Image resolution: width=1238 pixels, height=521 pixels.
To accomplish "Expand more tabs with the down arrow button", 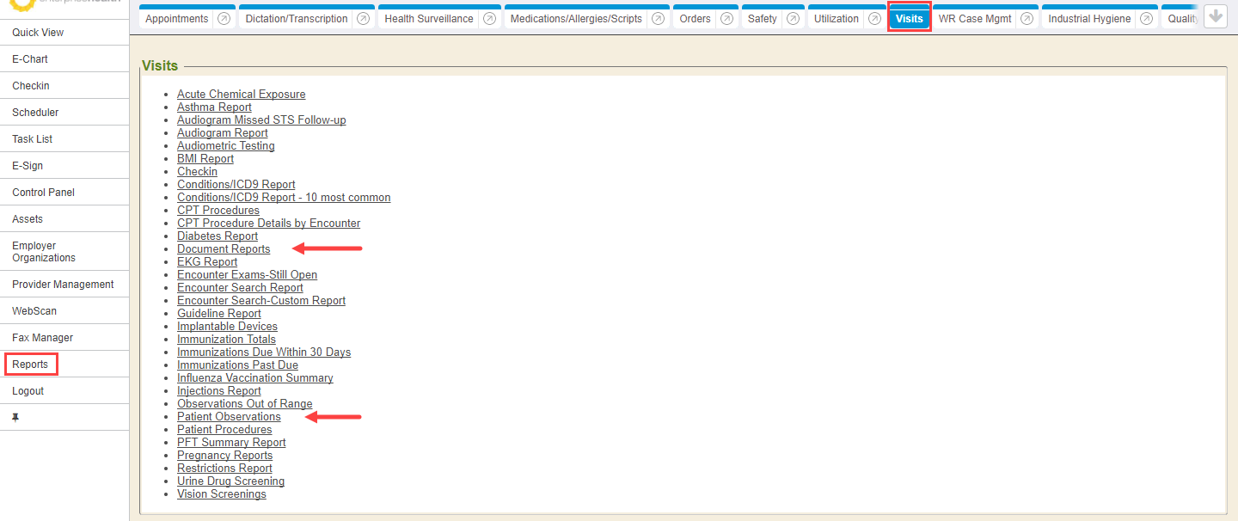I will click(x=1215, y=16).
